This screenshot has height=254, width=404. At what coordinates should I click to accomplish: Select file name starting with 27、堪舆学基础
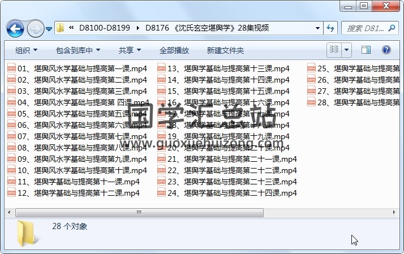(x=358, y=91)
